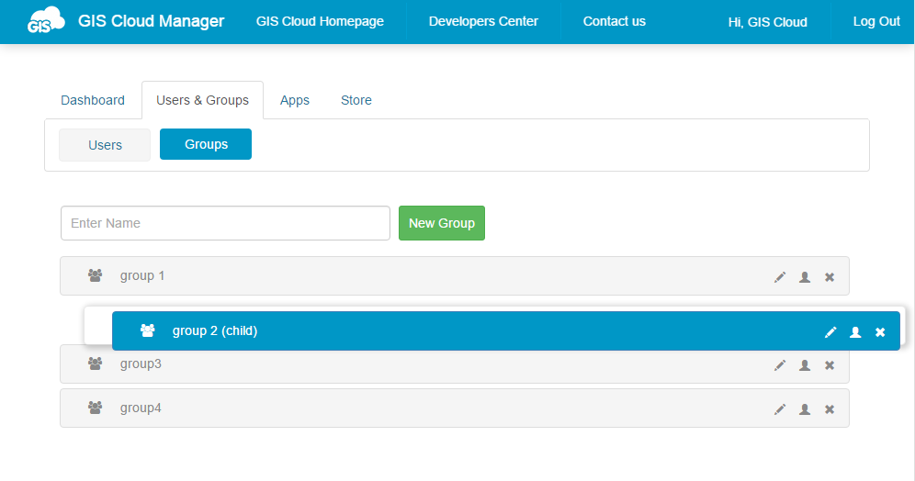This screenshot has height=481, width=915.
Task: Switch to the Apps tab
Action: pyautogui.click(x=295, y=100)
